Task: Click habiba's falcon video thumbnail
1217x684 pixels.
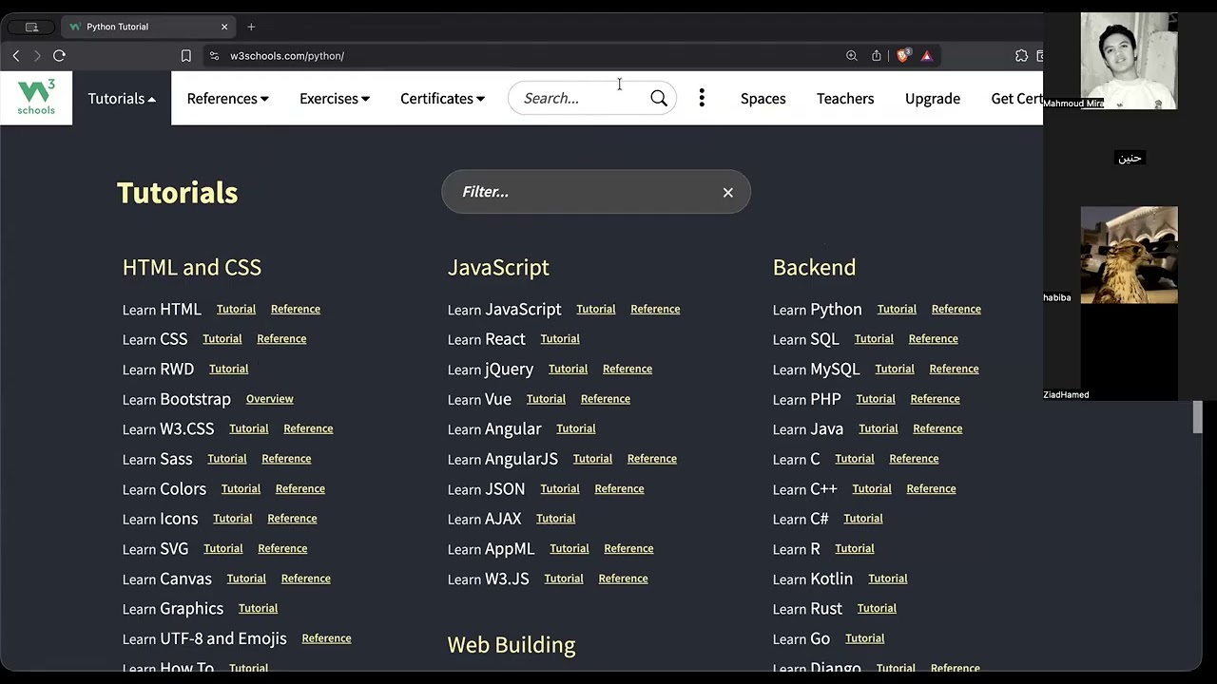Action: click(x=1129, y=255)
